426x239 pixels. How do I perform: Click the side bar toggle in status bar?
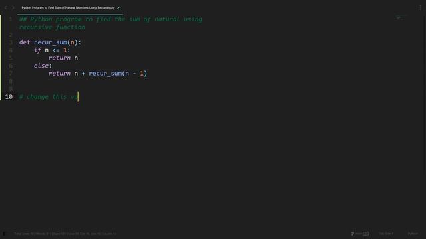[4, 234]
